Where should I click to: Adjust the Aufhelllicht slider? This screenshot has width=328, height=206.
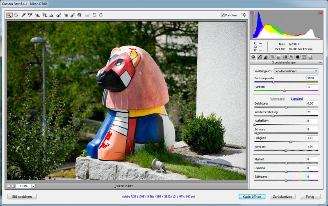[x=255, y=125]
